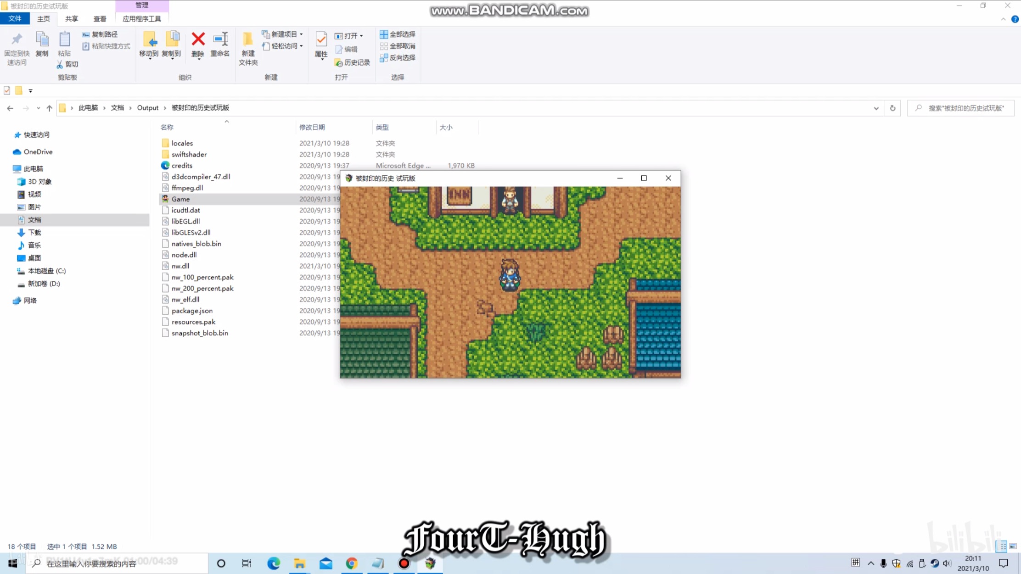Click the Rename icon in ribbon
This screenshot has width=1021, height=574.
click(x=220, y=39)
